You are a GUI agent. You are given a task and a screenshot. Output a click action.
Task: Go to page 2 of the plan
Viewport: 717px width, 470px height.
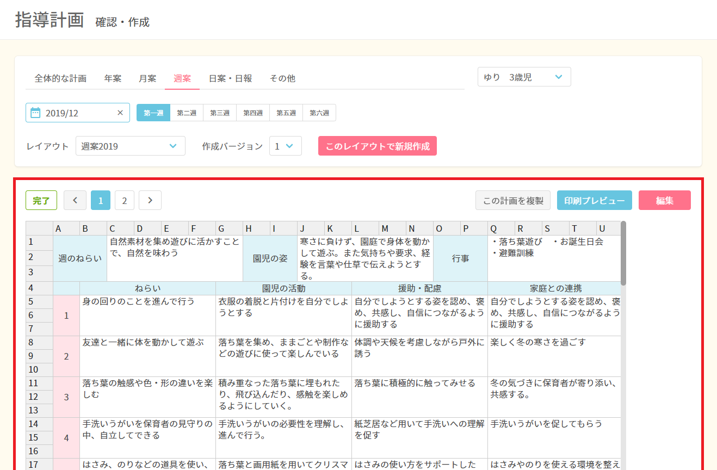pyautogui.click(x=124, y=200)
